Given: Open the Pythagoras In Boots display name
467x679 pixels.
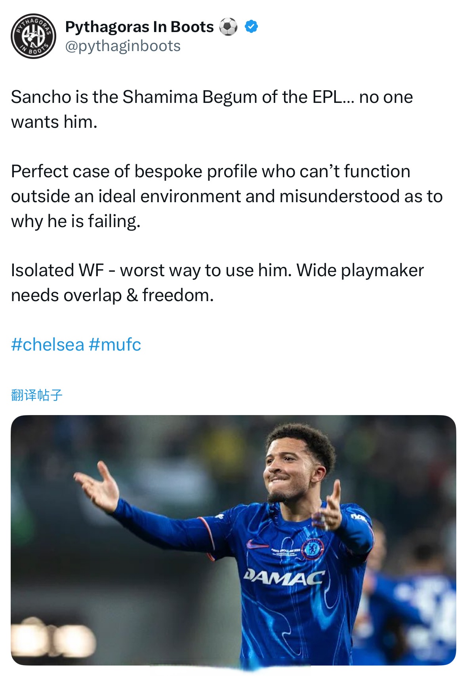Looking at the screenshot, I should click(x=139, y=27).
